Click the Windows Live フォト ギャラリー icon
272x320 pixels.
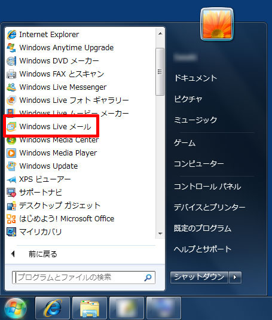point(11,100)
